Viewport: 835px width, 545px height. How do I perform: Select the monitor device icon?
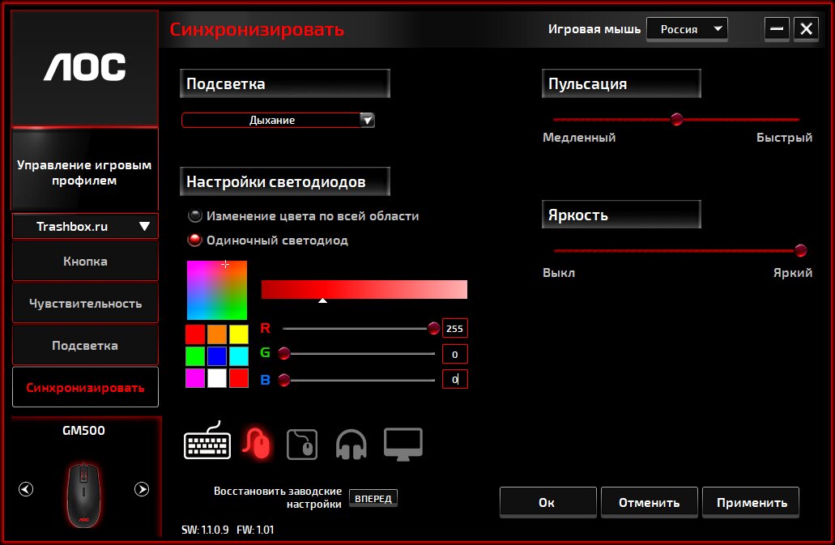pos(403,444)
